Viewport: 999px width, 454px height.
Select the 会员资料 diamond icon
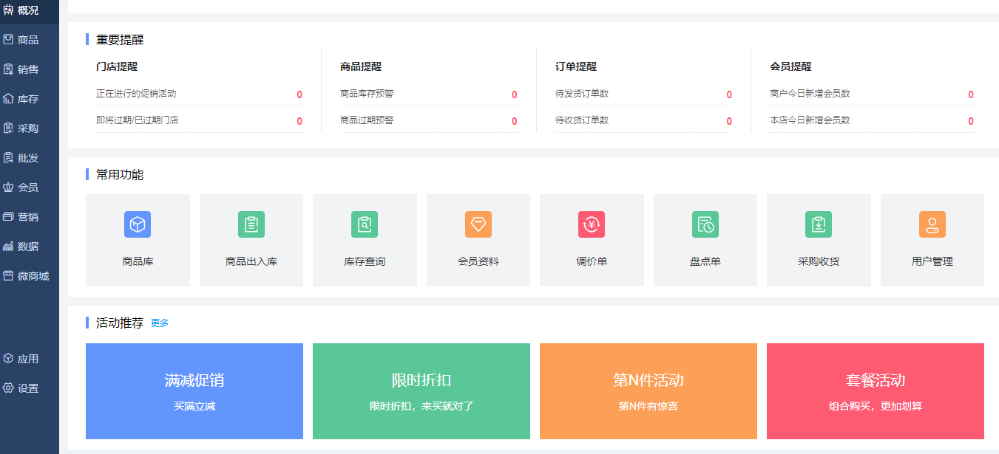(478, 224)
